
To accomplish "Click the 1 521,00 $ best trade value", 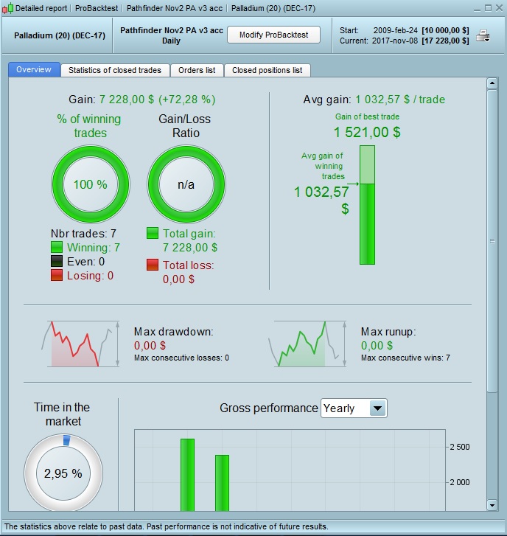I will [367, 132].
